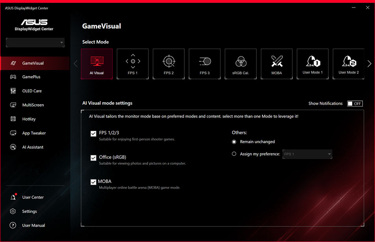Select User Mode 1 tile
The width and height of the screenshot is (375, 242).
tap(313, 64)
